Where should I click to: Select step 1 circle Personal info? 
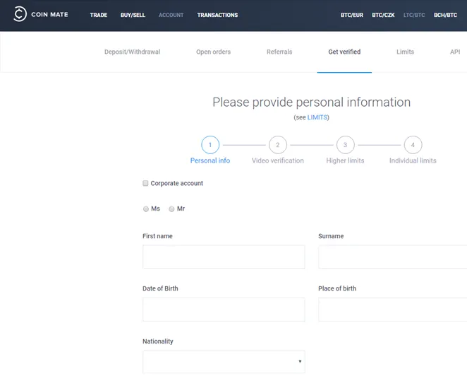[210, 145]
